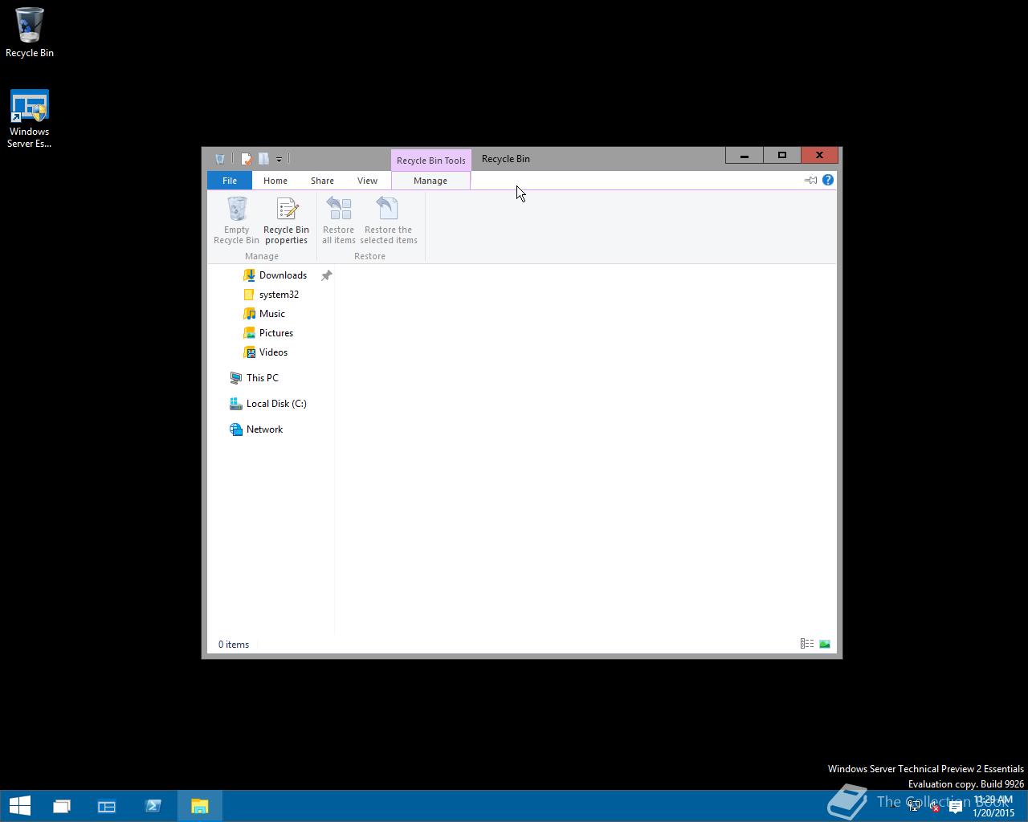Viewport: 1028px width, 822px height.
Task: Launch PowerShell from the taskbar
Action: (153, 806)
